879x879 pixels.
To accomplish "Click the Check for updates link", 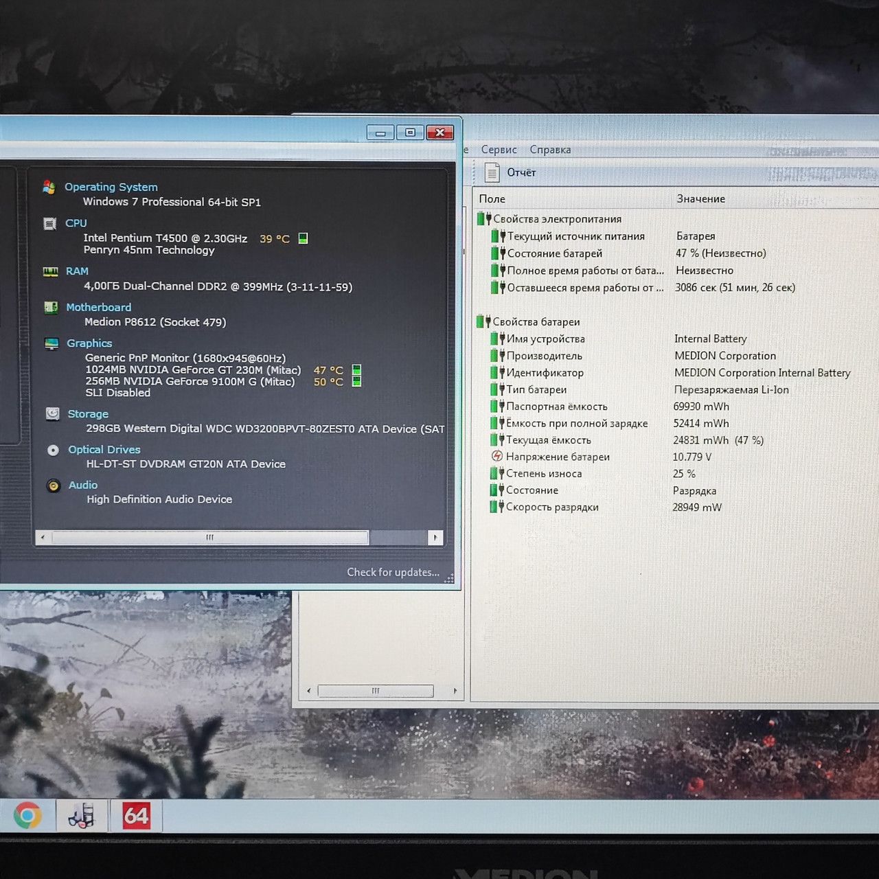I will (x=393, y=572).
